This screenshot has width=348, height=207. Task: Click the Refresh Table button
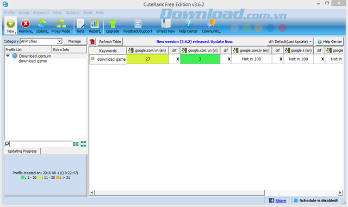110,41
